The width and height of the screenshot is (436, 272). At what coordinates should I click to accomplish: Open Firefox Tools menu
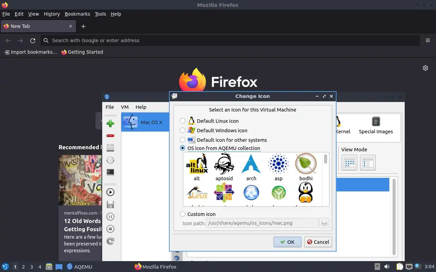click(x=100, y=14)
